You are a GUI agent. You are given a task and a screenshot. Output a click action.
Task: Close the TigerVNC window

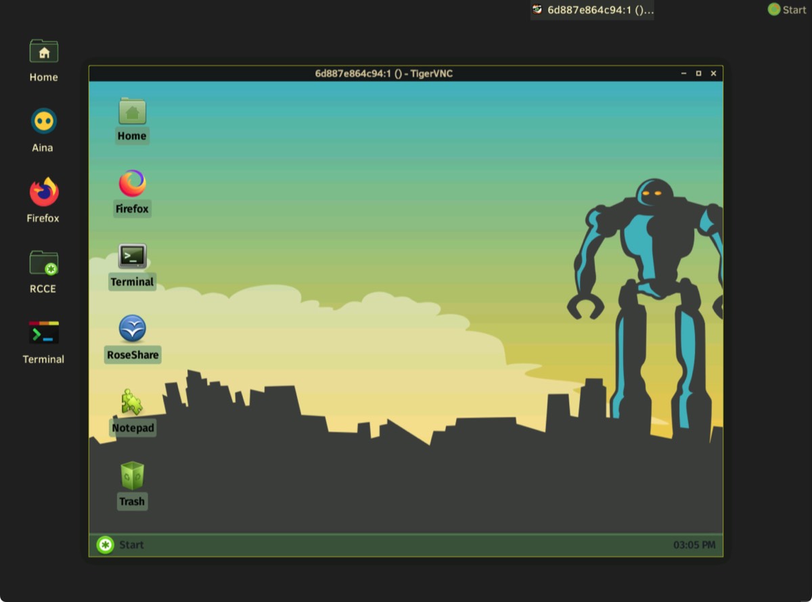713,74
